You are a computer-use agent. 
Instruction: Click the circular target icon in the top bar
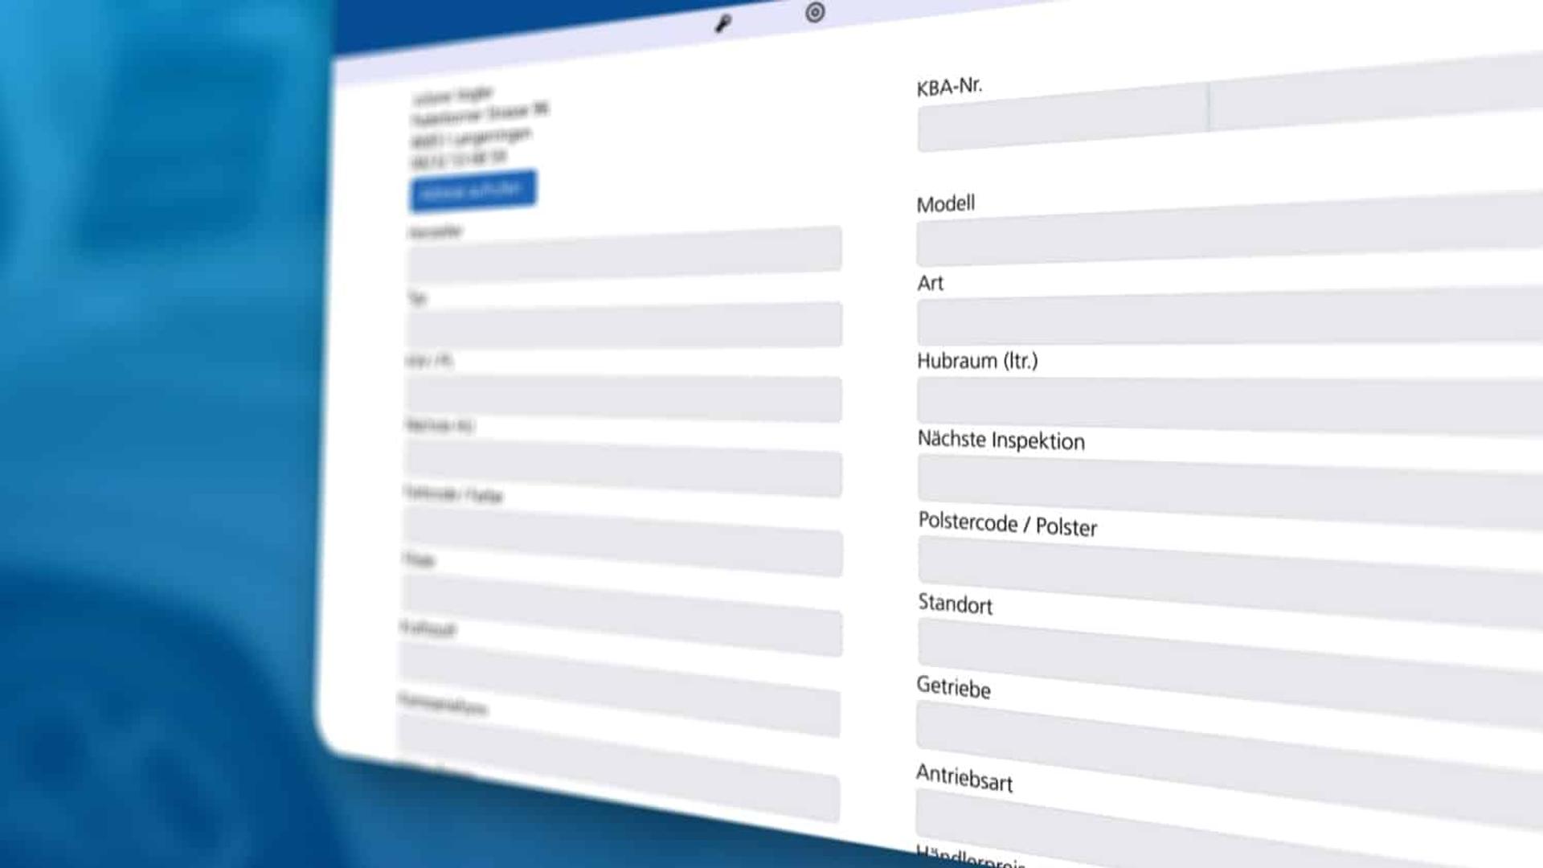[815, 12]
